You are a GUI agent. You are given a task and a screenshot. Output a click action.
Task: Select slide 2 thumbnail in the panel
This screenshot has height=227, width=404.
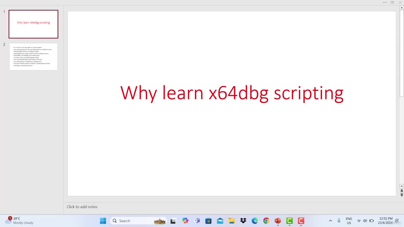pyautogui.click(x=33, y=57)
